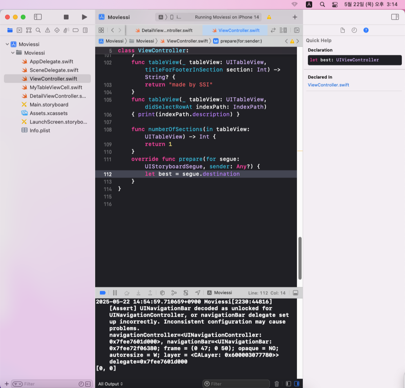Click Simulate Location arrow icon
This screenshot has height=388, width=405.
(197, 293)
